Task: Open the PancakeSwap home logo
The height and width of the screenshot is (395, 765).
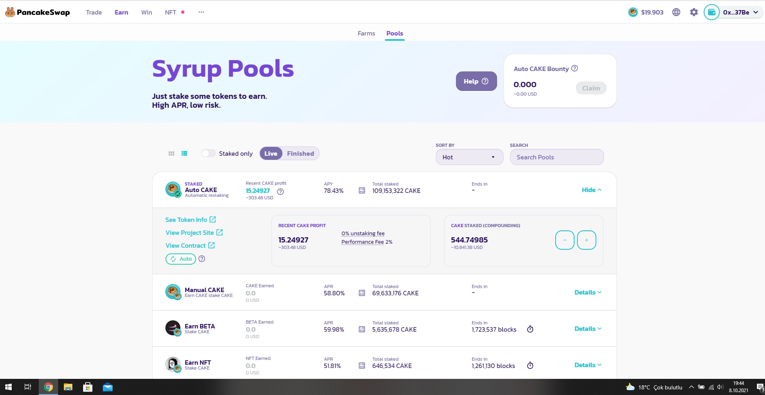Action: 38,12
